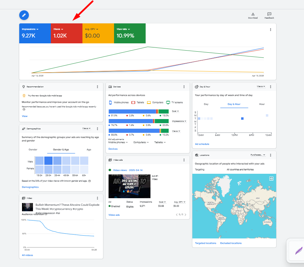This screenshot has height=267, width=304.
Task: Select the red Views metric tile
Action: (66, 33)
